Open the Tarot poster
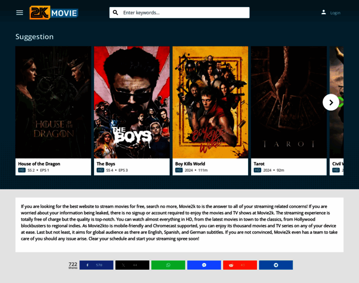 pyautogui.click(x=289, y=102)
